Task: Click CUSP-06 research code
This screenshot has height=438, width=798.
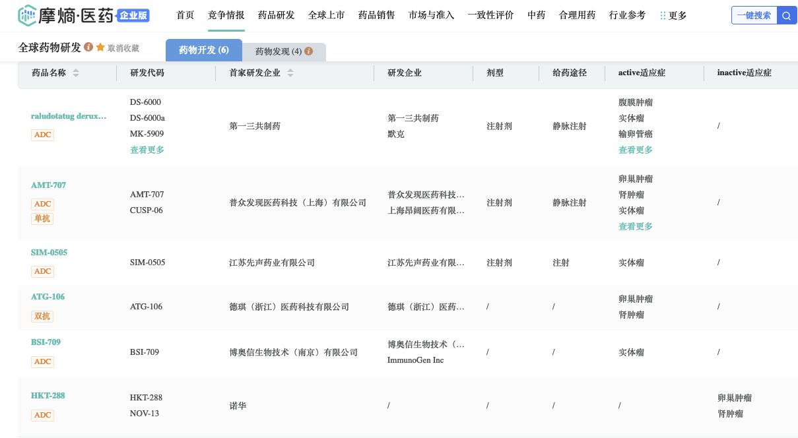Action: tap(147, 210)
